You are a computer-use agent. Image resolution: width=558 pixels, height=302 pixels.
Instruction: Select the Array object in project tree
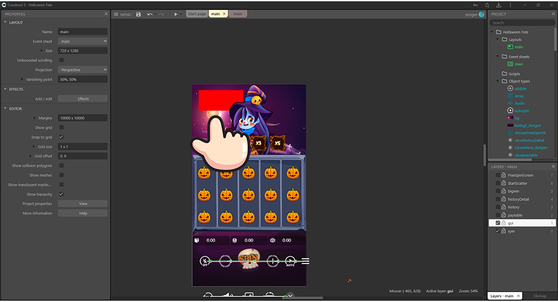point(520,96)
